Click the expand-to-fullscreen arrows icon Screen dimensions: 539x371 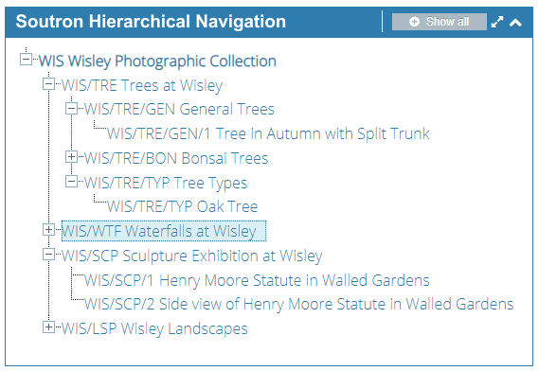tap(497, 22)
